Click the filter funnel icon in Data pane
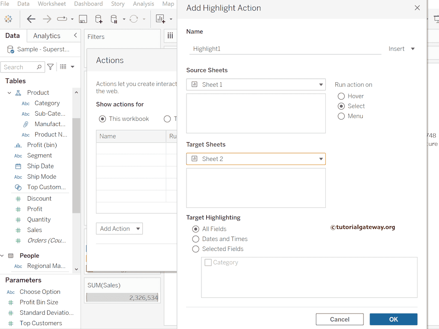The image size is (439, 329). tap(51, 67)
